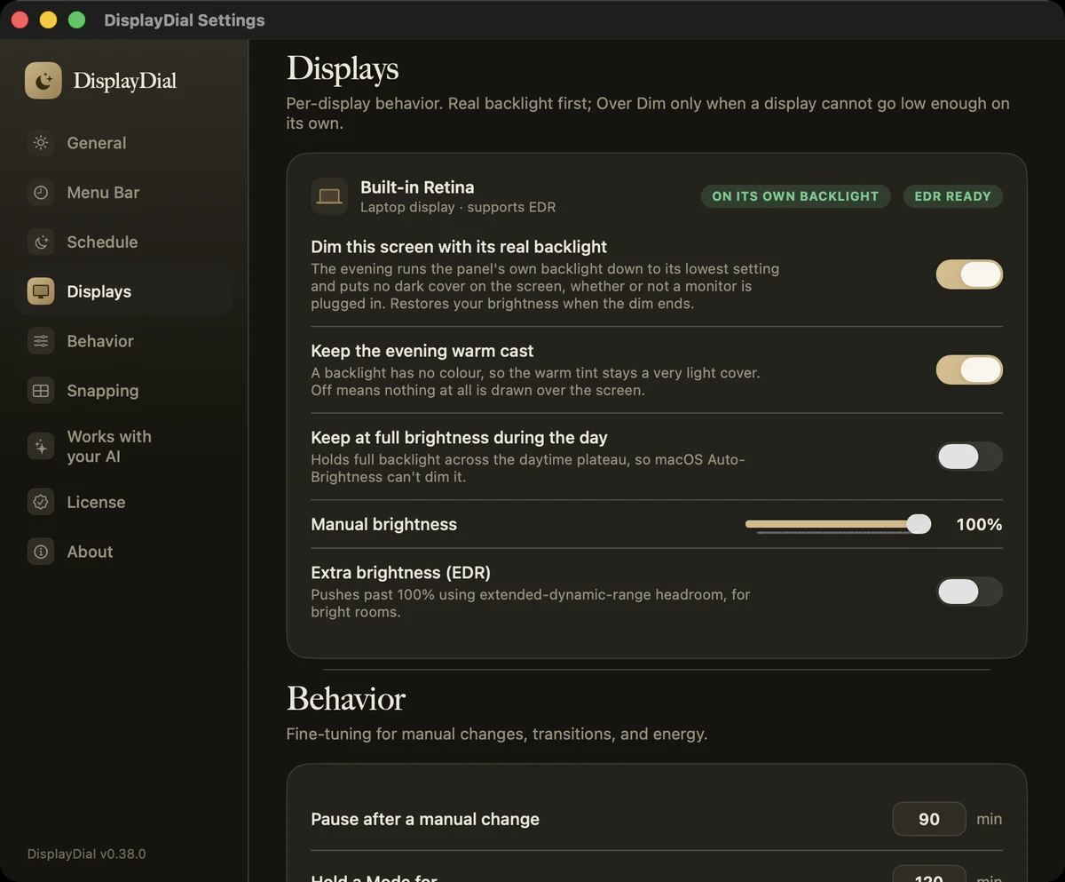The image size is (1065, 882).
Task: Click the Menu Bar clock icon
Action: [x=41, y=193]
